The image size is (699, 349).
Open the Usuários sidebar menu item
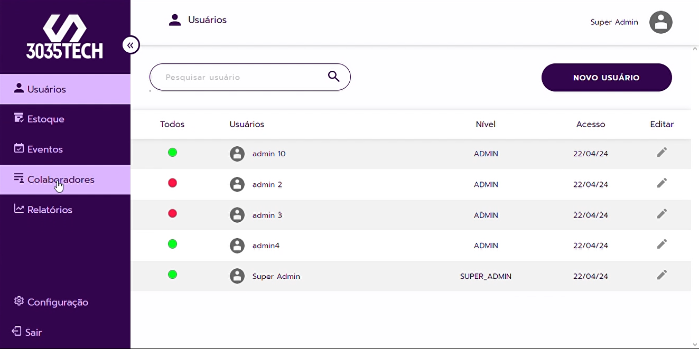[x=65, y=89]
